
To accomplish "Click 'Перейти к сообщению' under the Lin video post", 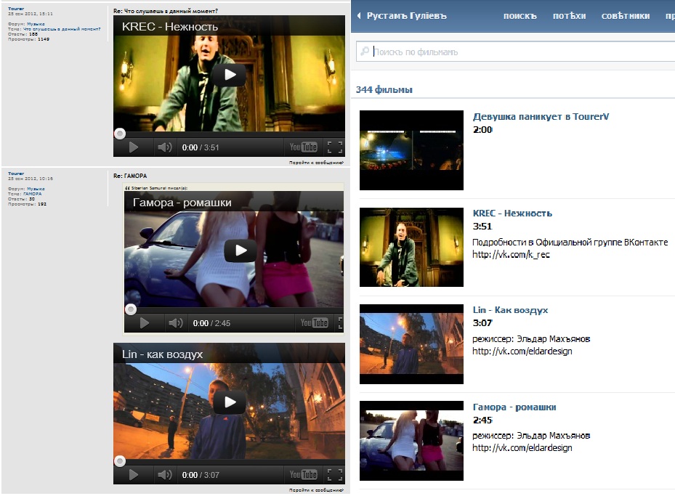I will 316,490.
